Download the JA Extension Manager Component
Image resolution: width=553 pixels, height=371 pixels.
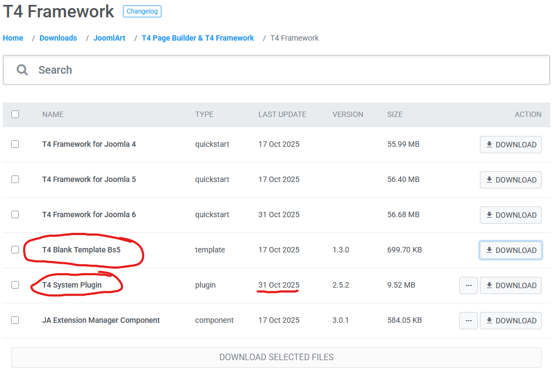511,321
